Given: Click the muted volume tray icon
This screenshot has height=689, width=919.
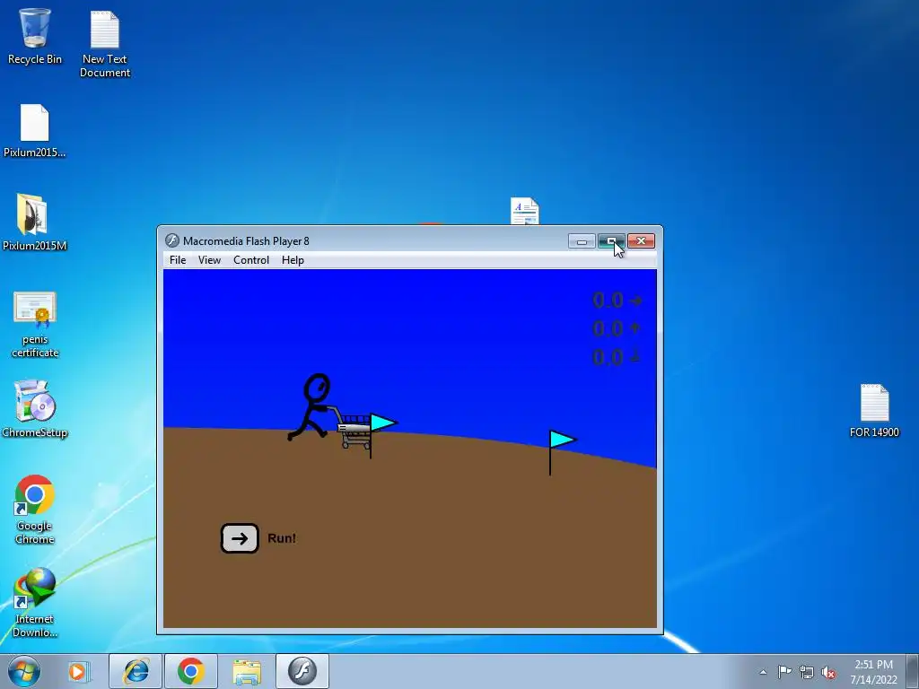Looking at the screenshot, I should 828,672.
